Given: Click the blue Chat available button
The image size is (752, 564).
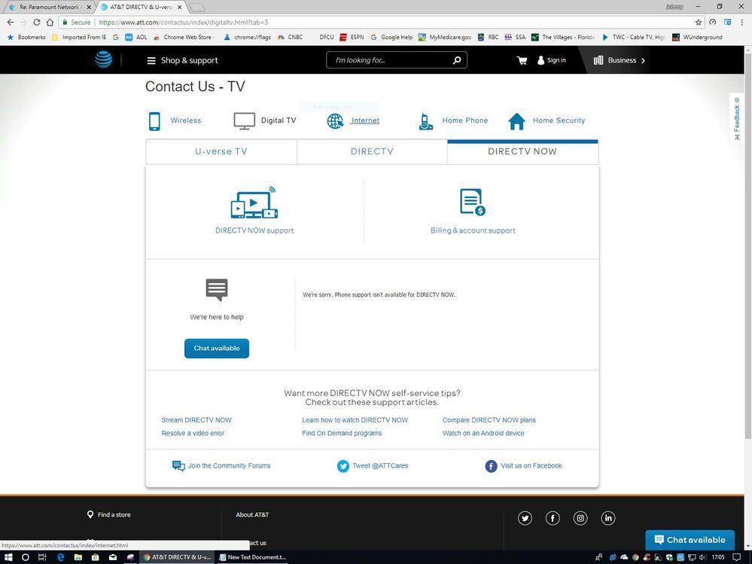Looking at the screenshot, I should 216,348.
